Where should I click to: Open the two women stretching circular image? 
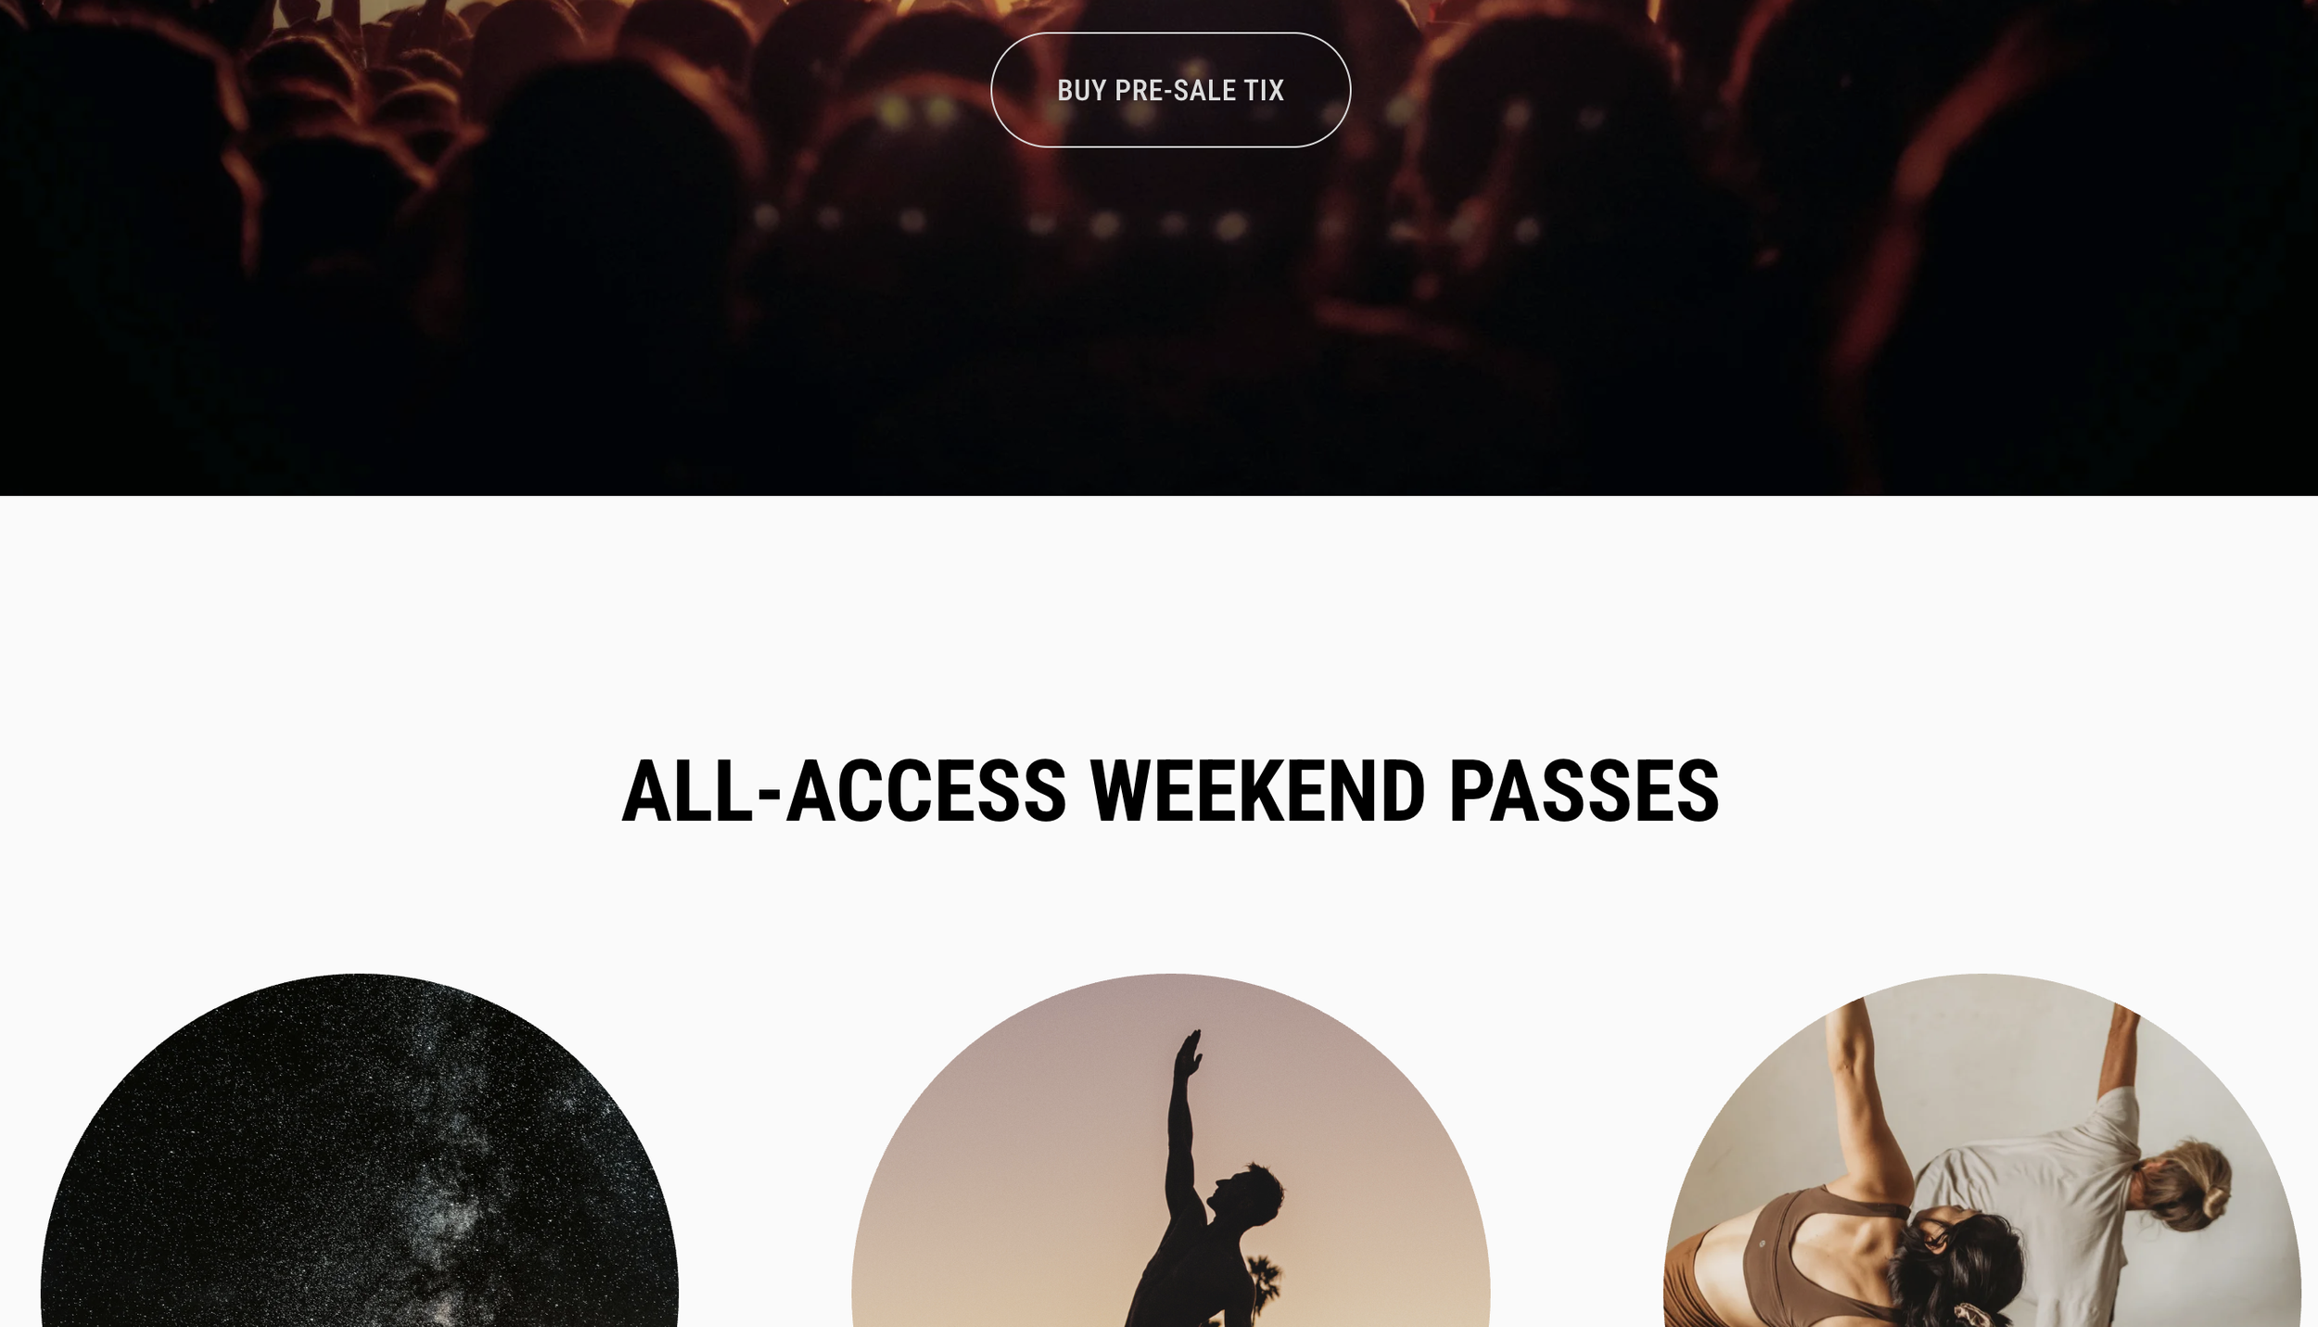point(1981,1150)
